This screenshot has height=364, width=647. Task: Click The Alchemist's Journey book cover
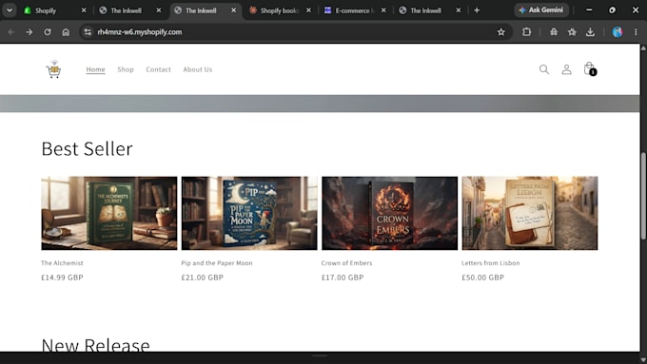(109, 213)
